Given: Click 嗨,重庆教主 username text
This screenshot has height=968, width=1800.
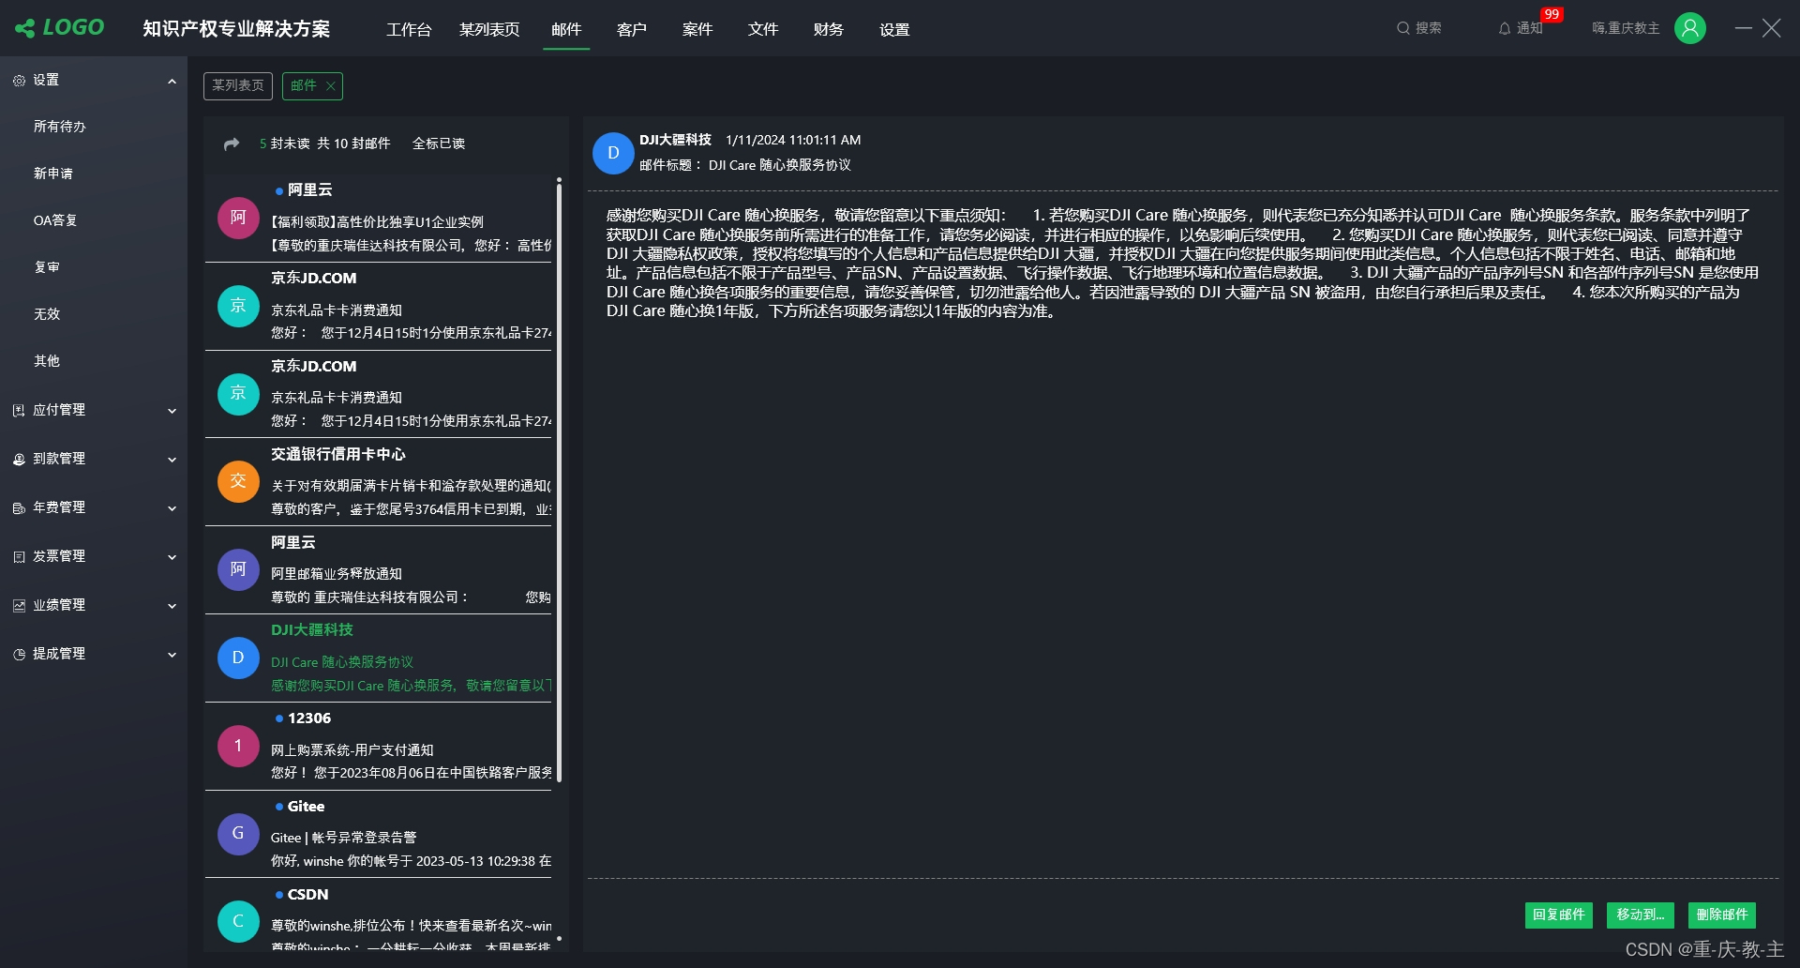Looking at the screenshot, I should click(x=1626, y=28).
